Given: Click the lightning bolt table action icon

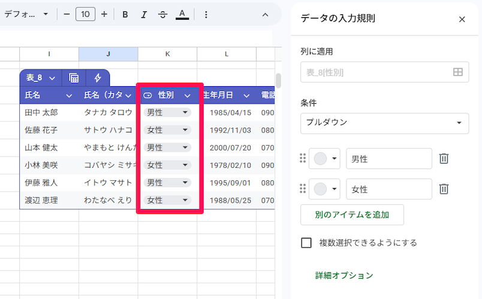Looking at the screenshot, I should (98, 78).
